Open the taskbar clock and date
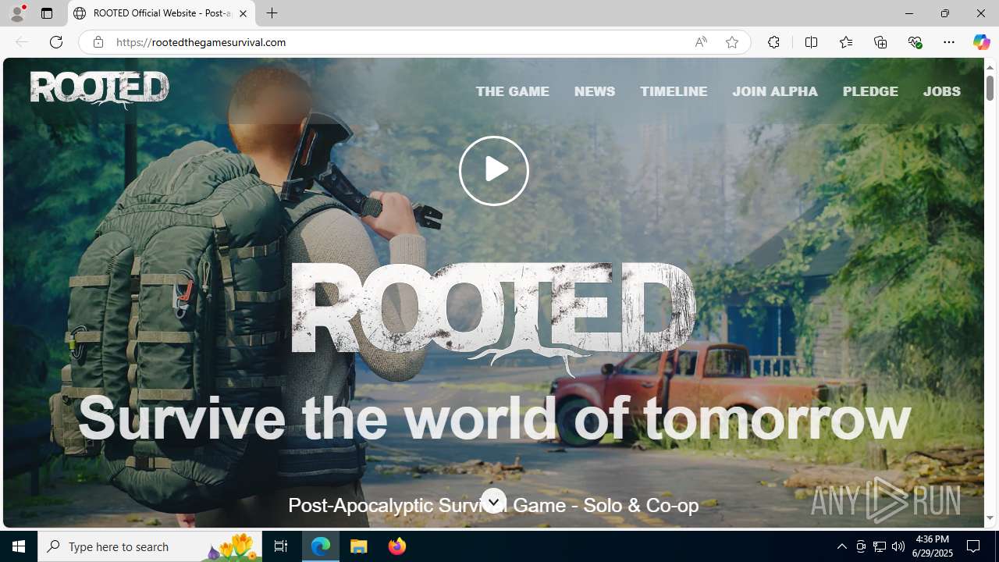The image size is (999, 562). [933, 546]
